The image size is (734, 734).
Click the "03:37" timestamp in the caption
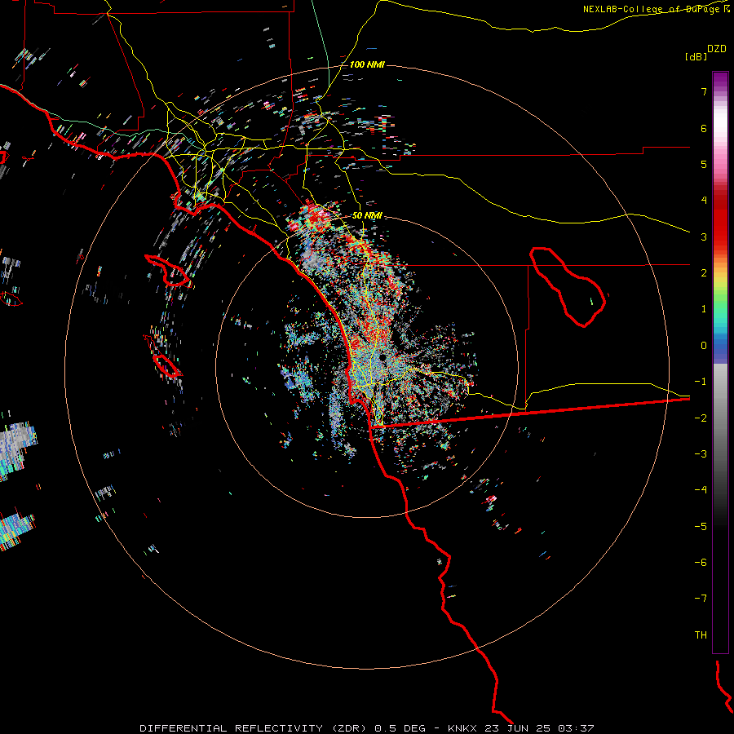[x=575, y=728]
